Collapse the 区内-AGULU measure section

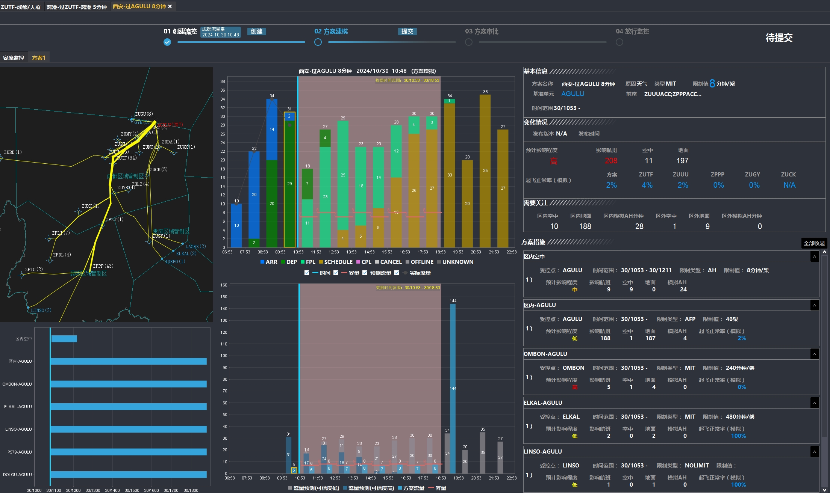coord(815,305)
